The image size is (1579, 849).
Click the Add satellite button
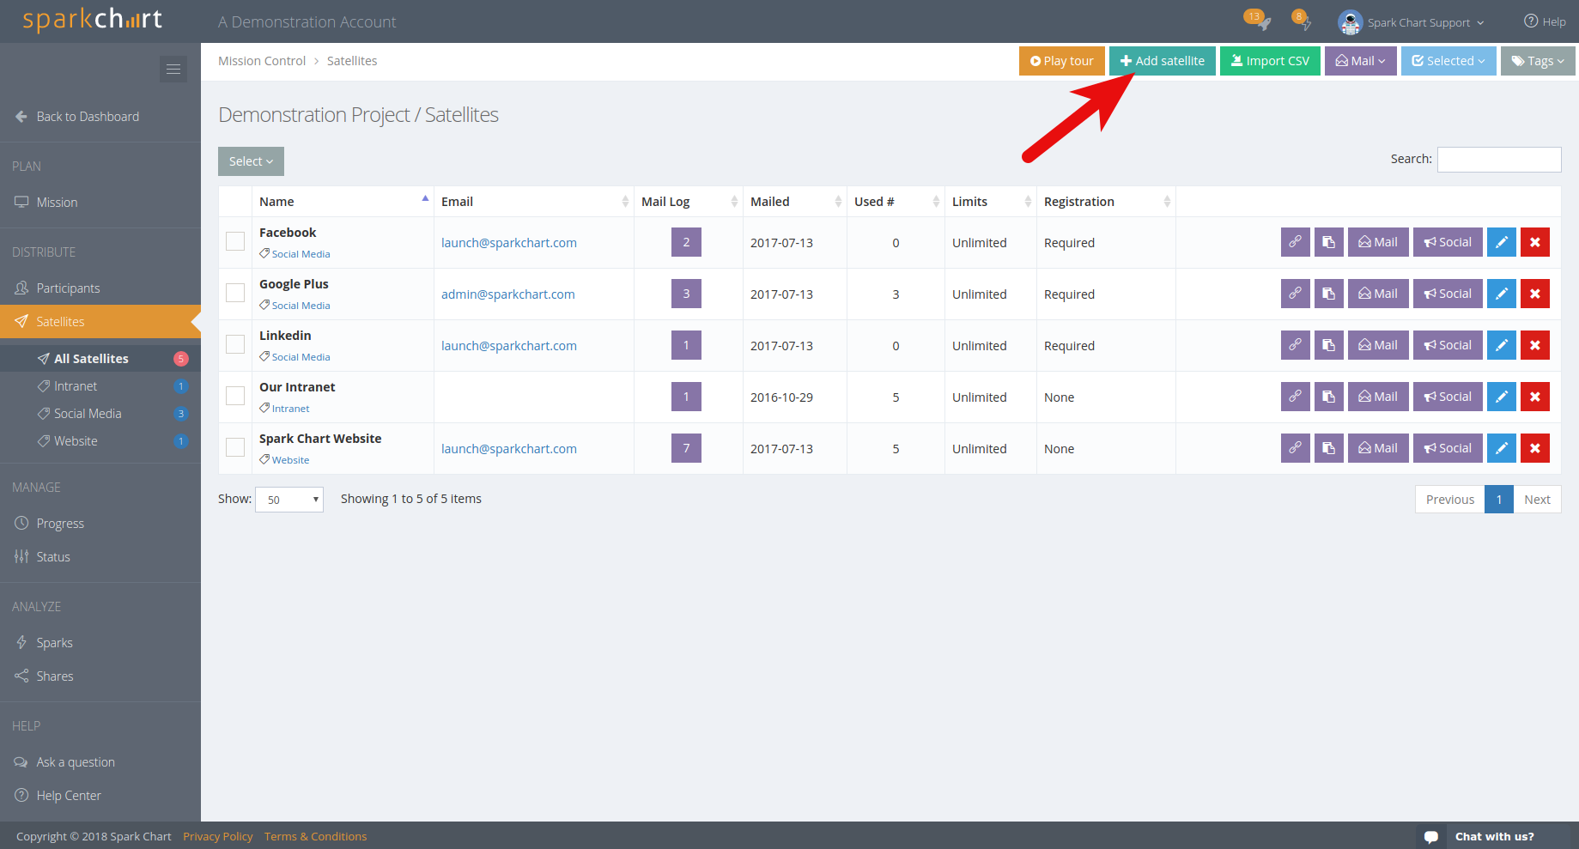[x=1162, y=61]
